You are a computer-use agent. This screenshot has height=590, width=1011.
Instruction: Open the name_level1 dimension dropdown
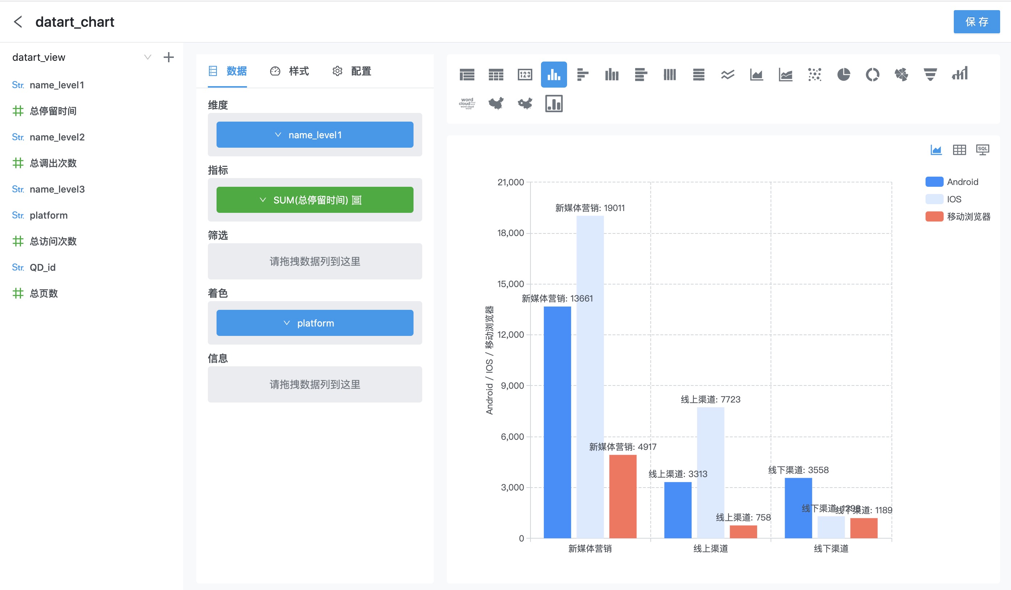(x=315, y=135)
